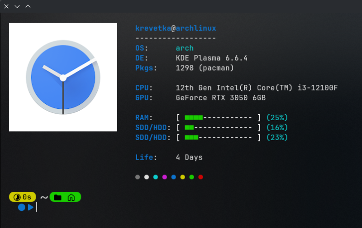
Task: Click the percentage (23%)
Action: [277, 138]
